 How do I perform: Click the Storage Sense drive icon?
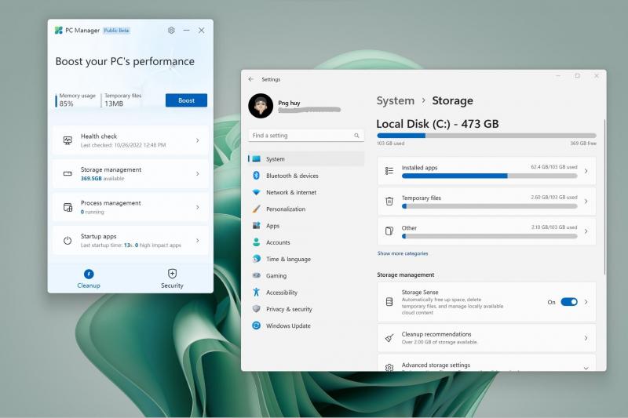(389, 302)
